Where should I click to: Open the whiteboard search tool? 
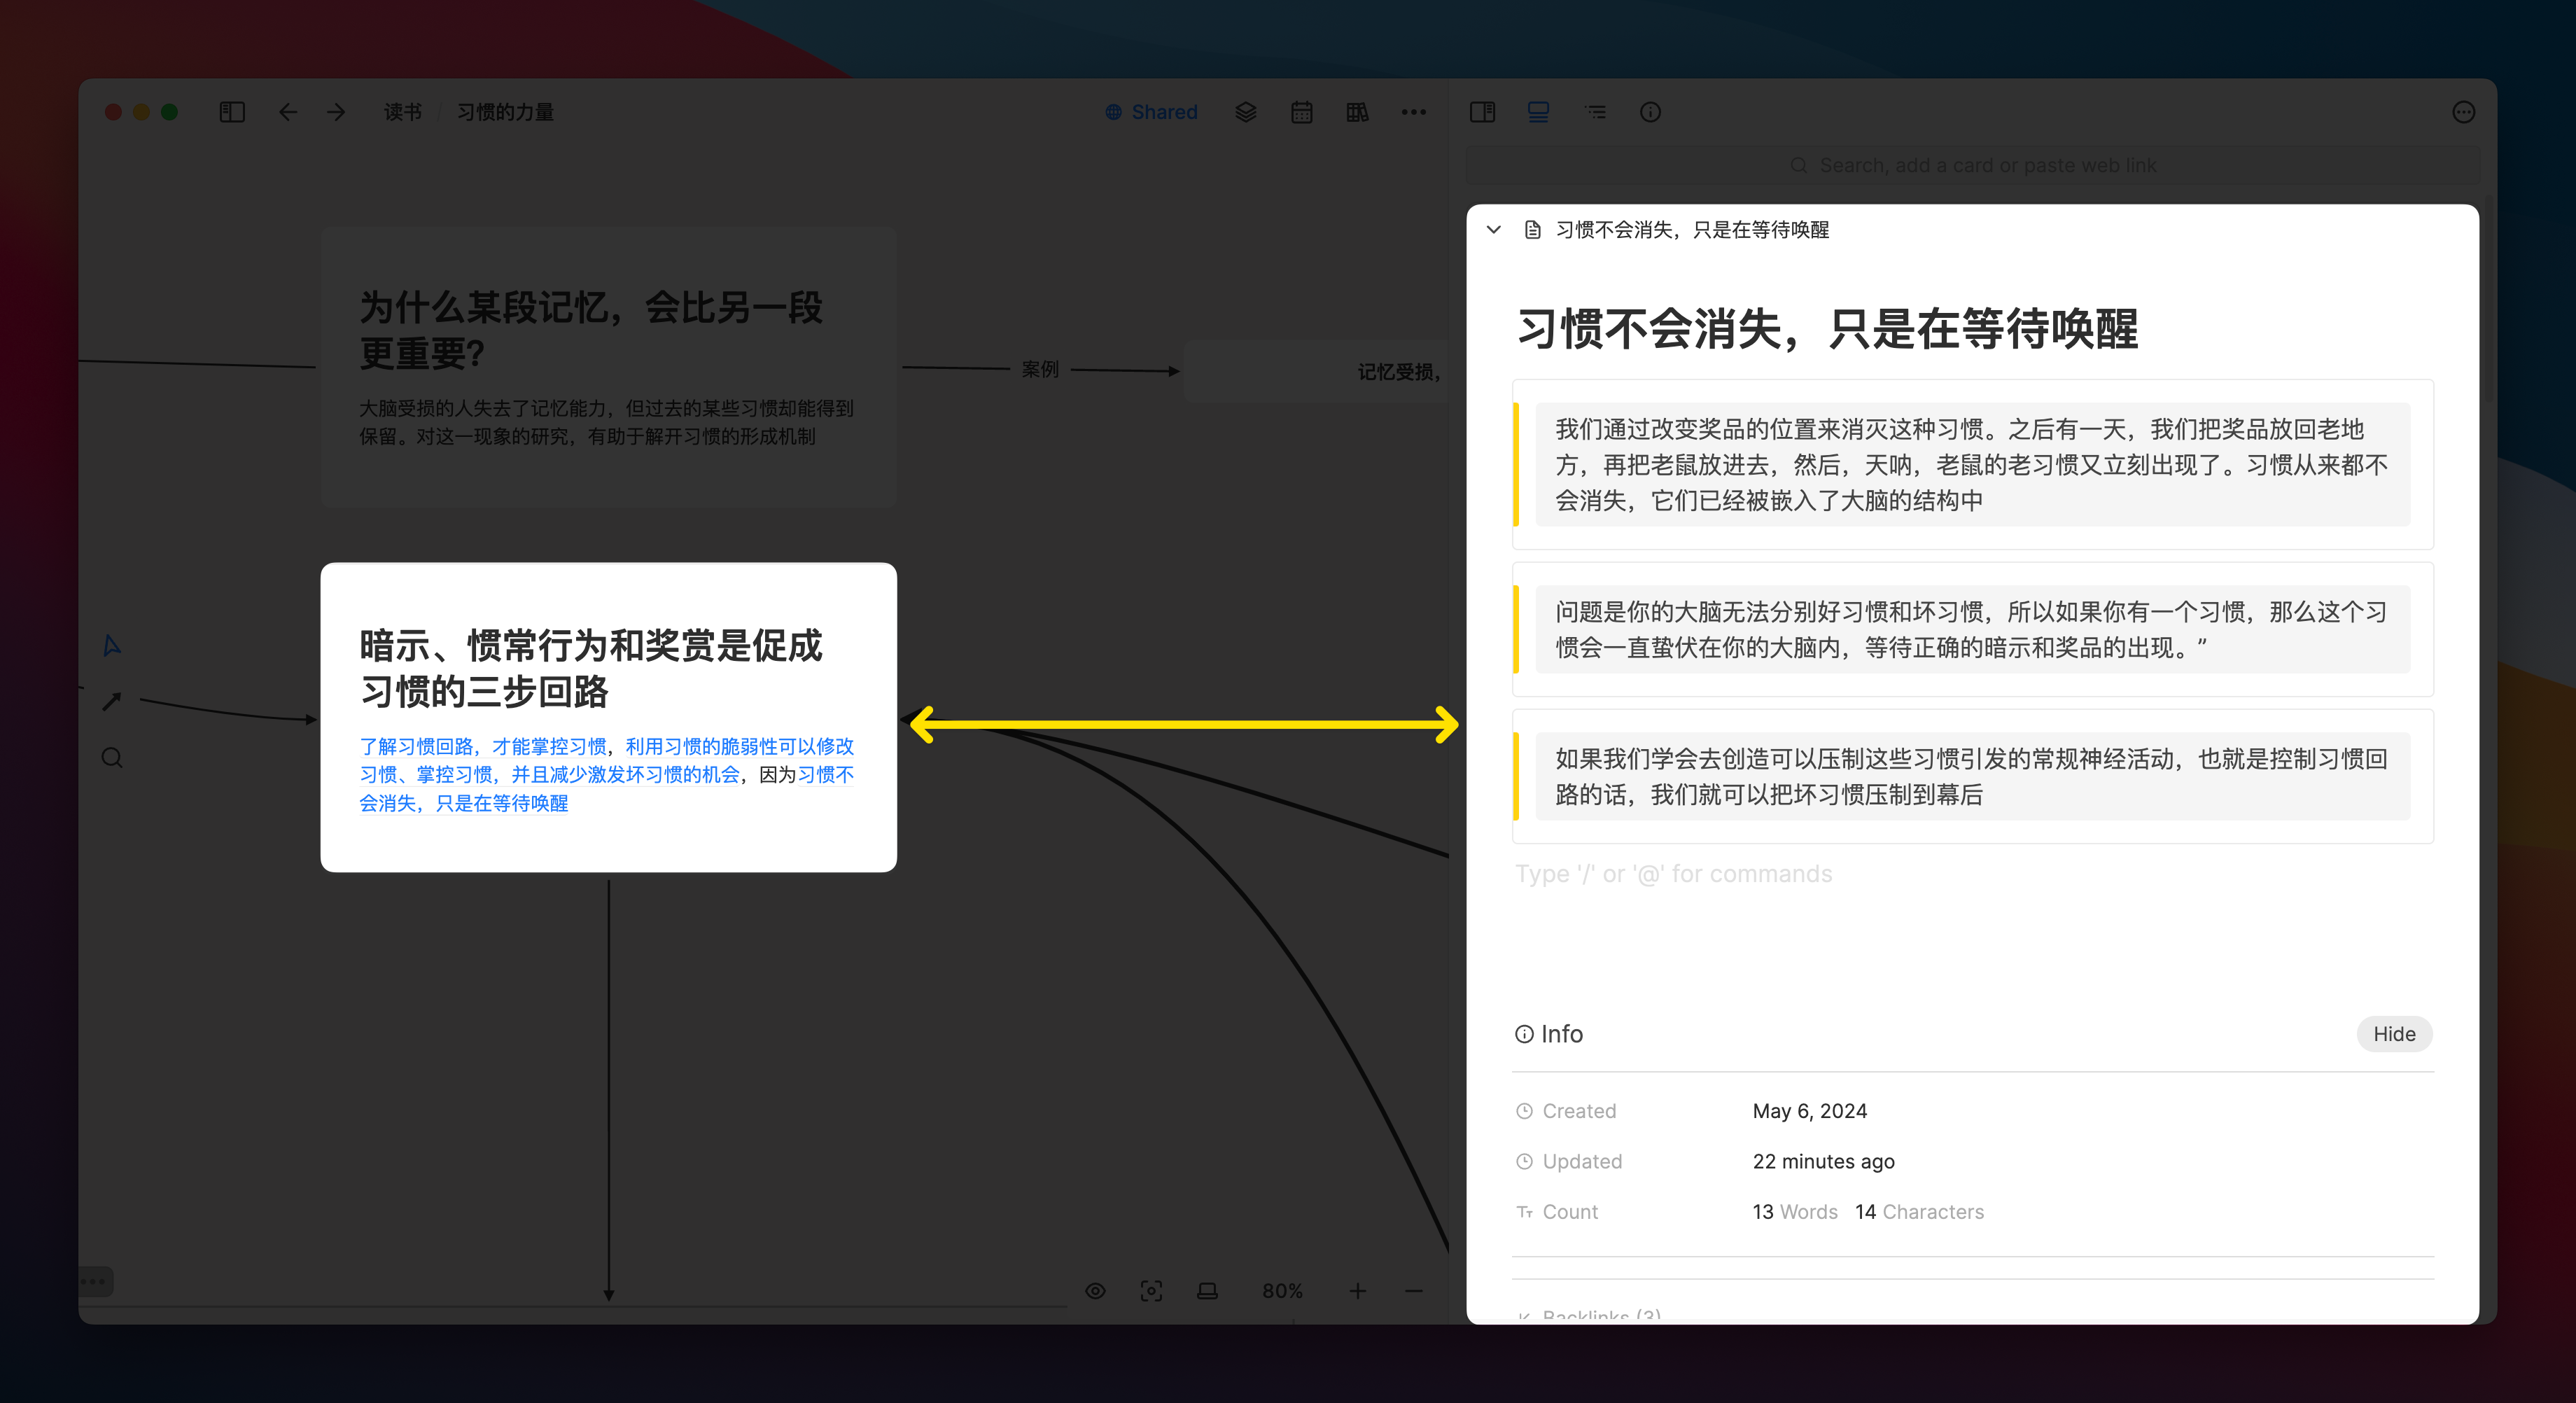pyautogui.click(x=112, y=758)
